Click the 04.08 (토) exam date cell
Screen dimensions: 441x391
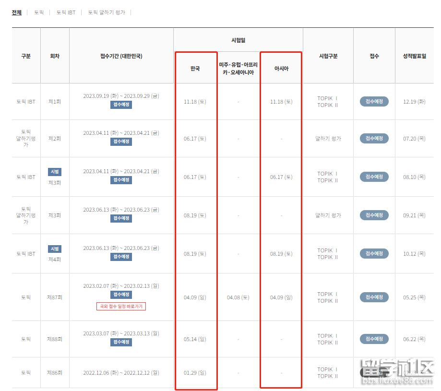[238, 297]
